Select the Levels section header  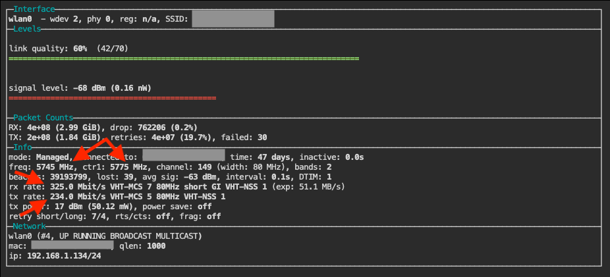coord(27,29)
